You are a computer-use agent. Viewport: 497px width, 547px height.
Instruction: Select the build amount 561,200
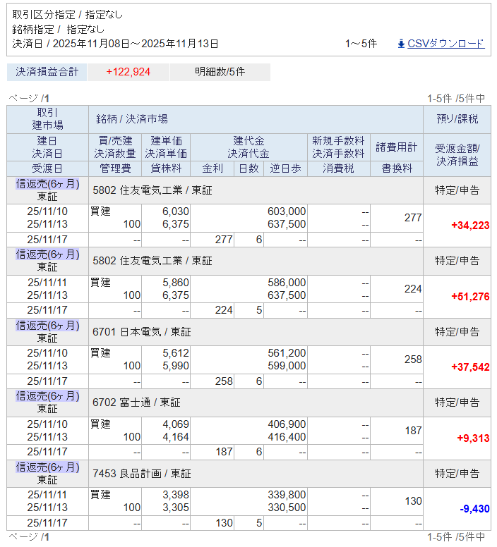[x=287, y=353]
